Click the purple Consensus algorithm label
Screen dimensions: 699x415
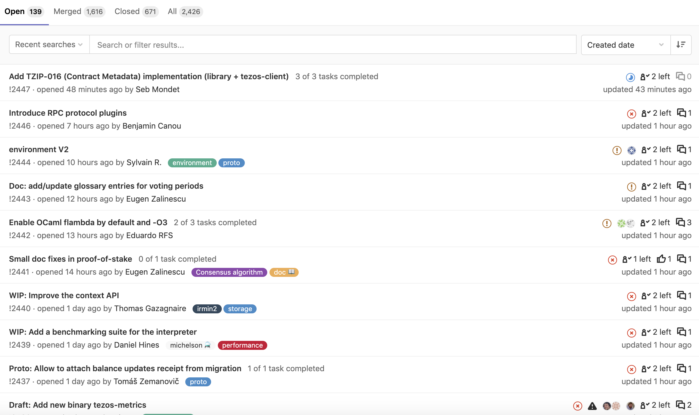(229, 272)
